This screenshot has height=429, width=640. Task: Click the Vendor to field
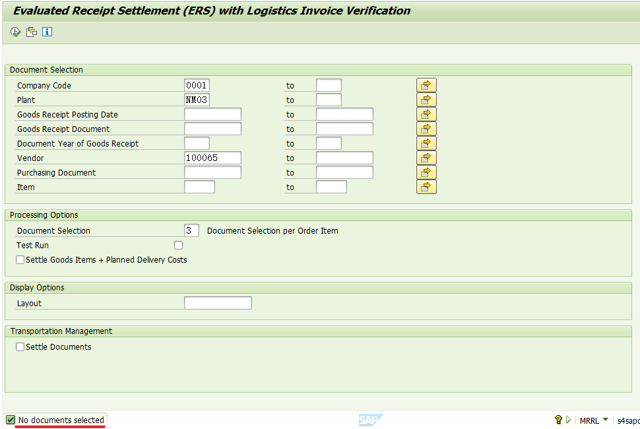(x=344, y=158)
